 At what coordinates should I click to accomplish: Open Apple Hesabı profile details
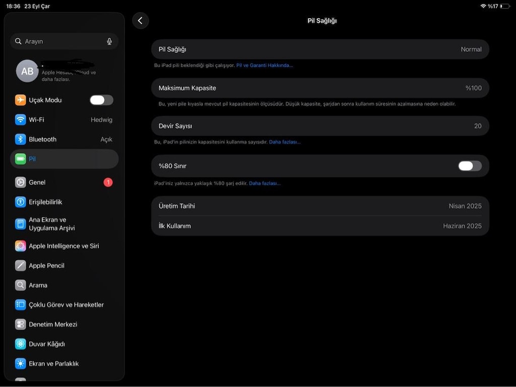64,71
